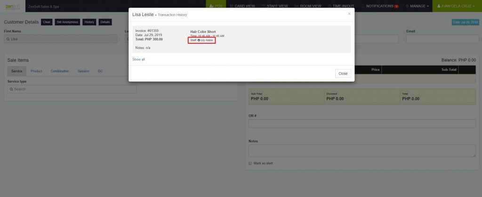Click the ZenSoft Salon & Spa title
The width and height of the screenshot is (482, 197).
point(43,7)
